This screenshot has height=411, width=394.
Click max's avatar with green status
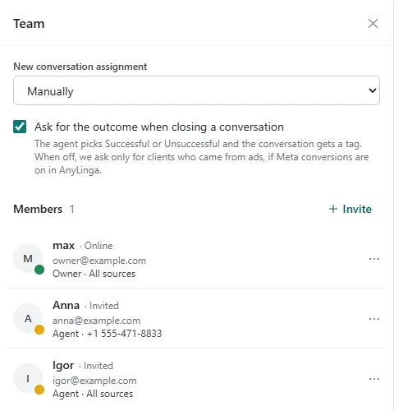click(x=28, y=258)
